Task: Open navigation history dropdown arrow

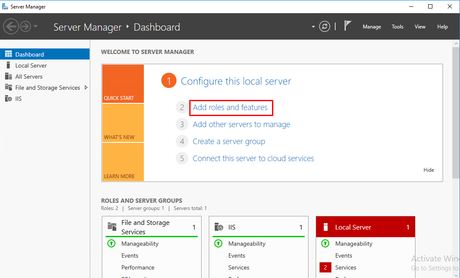Action: pos(36,26)
